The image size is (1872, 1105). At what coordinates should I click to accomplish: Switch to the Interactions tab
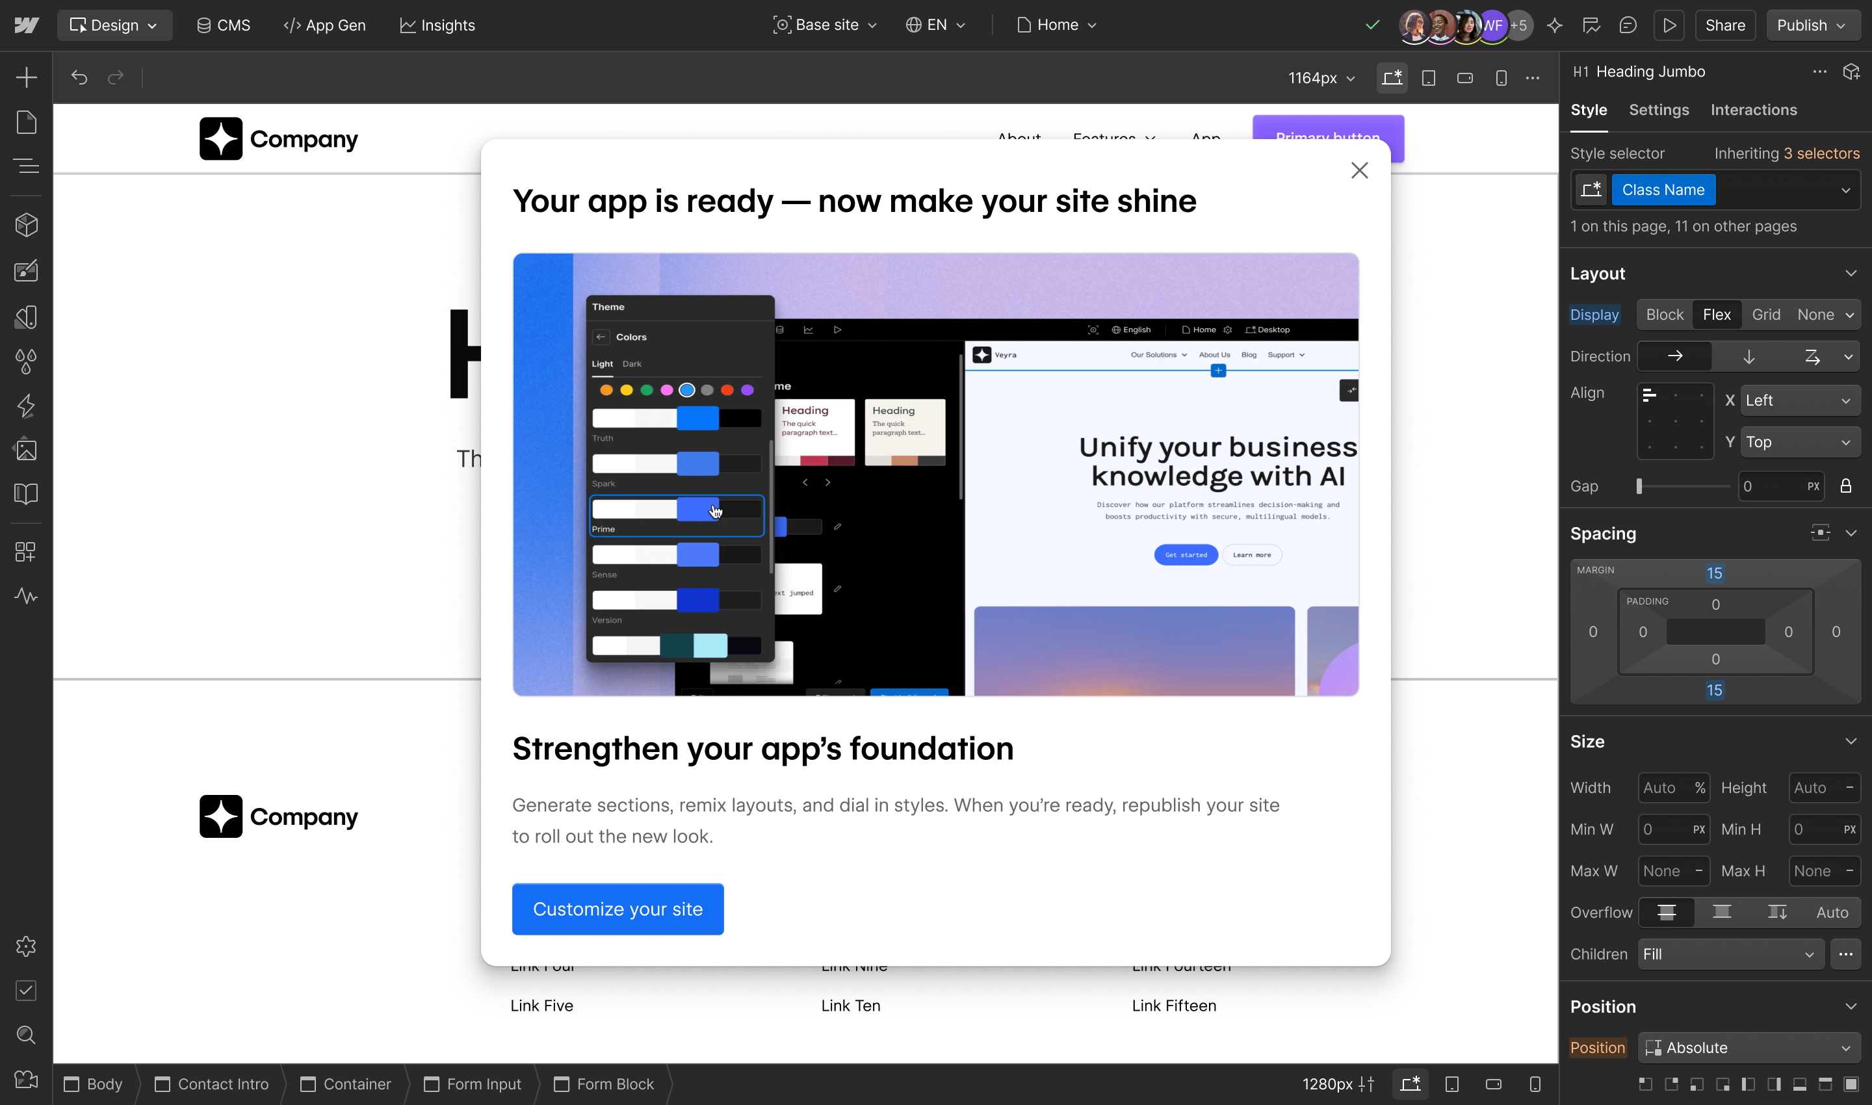(x=1754, y=109)
